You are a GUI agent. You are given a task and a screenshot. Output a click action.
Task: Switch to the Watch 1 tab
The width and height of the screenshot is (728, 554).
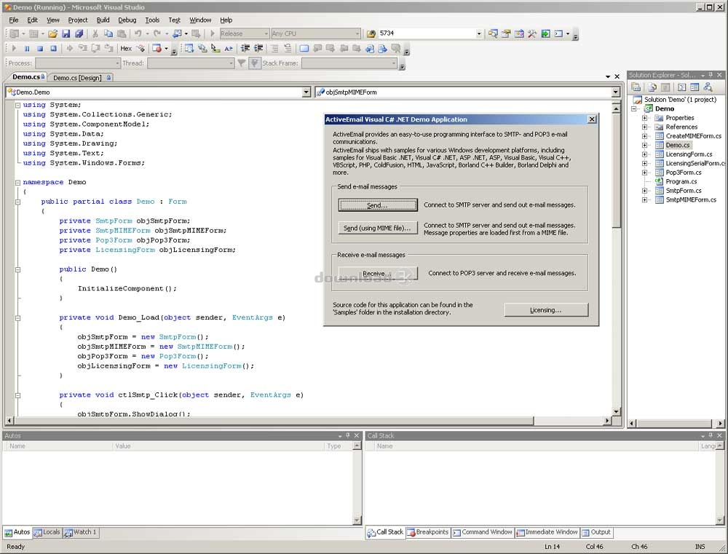tap(80, 532)
